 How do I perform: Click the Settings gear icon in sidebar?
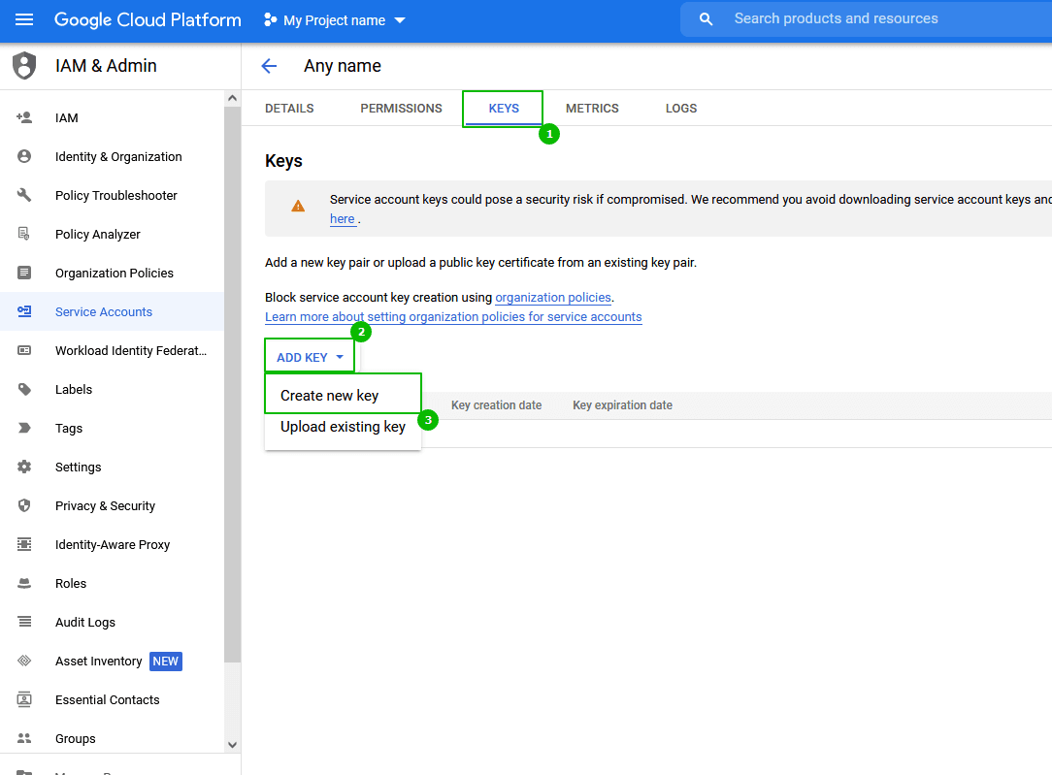[x=24, y=467]
